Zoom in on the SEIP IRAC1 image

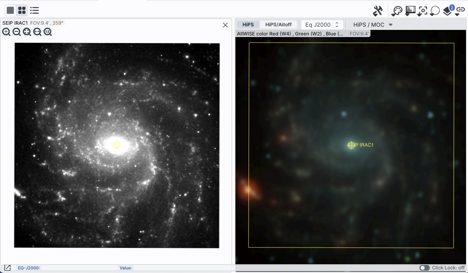click(x=6, y=31)
